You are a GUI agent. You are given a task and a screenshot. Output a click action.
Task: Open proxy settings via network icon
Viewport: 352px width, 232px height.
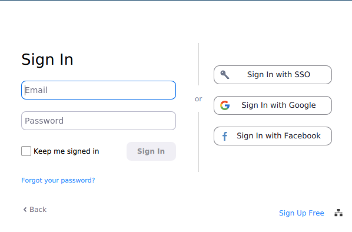click(338, 213)
